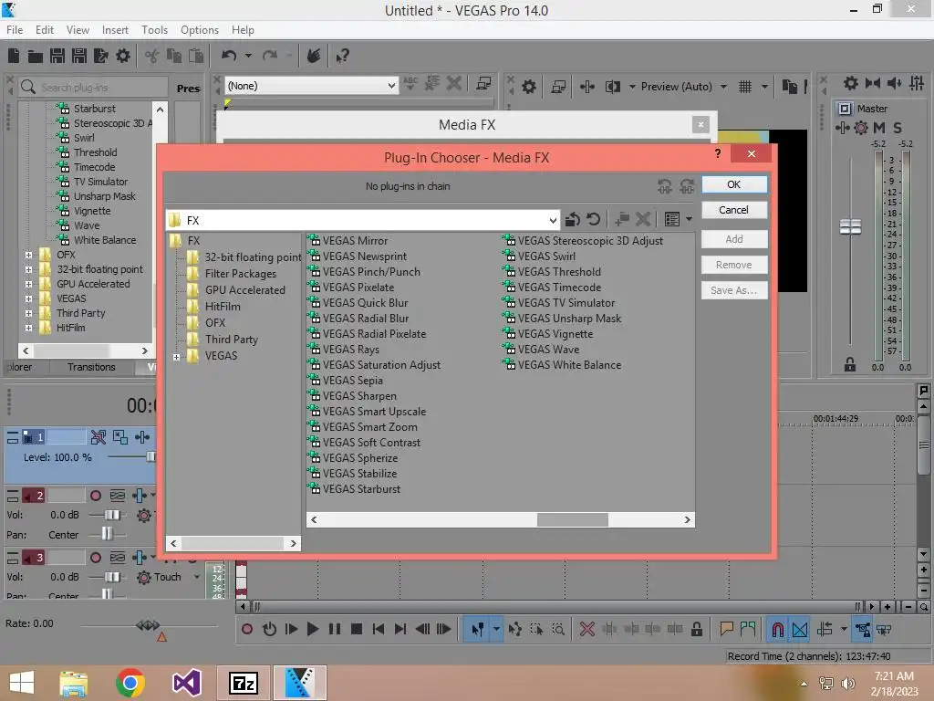Open project Properties gear in toolbar
This screenshot has height=701, width=934.
[x=123, y=56]
